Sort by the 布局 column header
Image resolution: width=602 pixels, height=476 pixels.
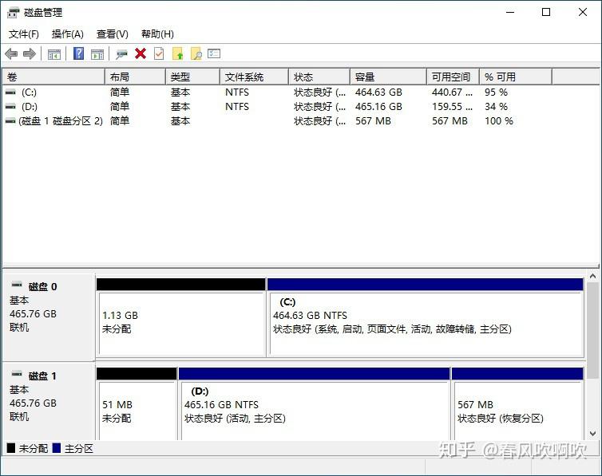[x=135, y=77]
